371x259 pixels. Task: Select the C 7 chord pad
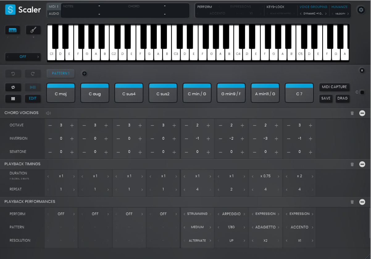[299, 92]
